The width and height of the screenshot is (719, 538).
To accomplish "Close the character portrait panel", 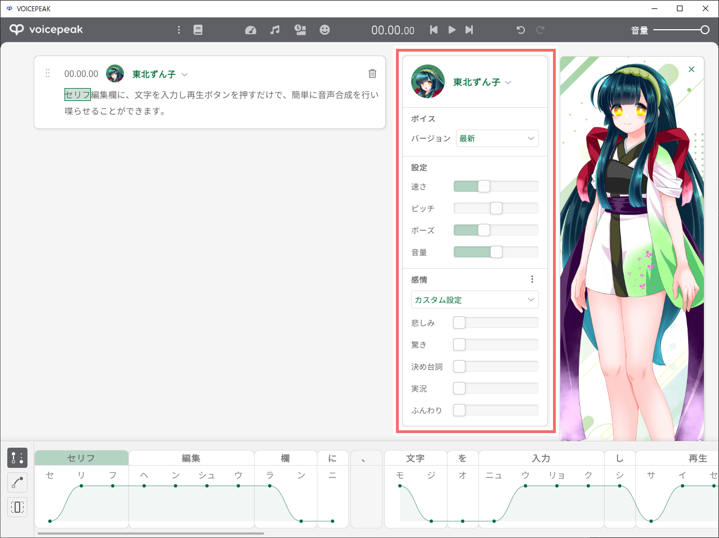I will click(x=692, y=69).
